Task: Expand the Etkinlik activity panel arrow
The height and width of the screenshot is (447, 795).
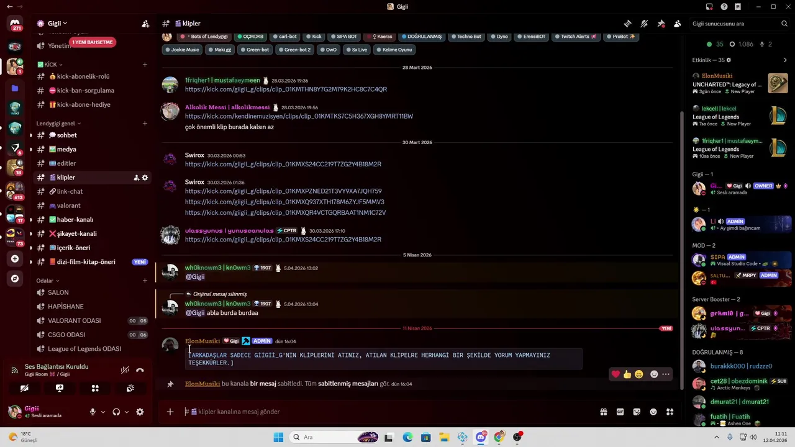Action: pyautogui.click(x=785, y=60)
